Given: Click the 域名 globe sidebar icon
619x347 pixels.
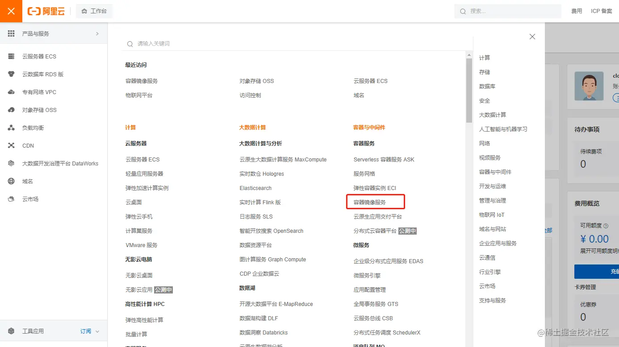Looking at the screenshot, I should 12,181.
